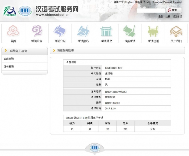
Task: Switch language to 简体中文
Action: [x=119, y=2]
